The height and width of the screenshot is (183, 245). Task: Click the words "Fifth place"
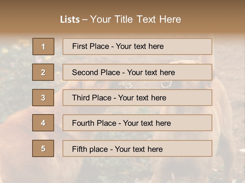pyautogui.click(x=90, y=149)
